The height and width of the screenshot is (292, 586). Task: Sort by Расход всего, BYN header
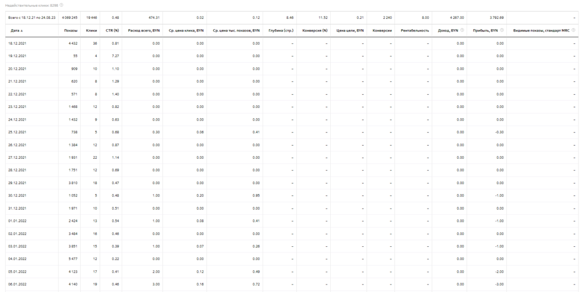[144, 31]
